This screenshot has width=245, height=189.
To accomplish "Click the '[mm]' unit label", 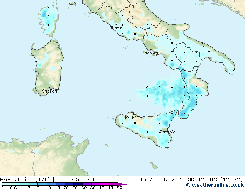I will (x=60, y=180).
